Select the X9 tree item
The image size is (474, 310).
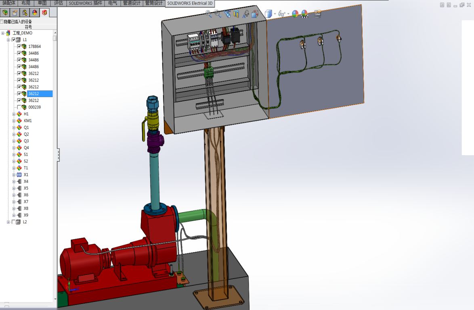26,215
